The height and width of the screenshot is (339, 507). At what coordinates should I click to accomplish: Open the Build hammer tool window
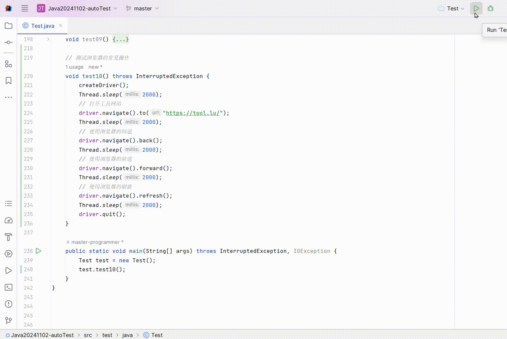coord(9,237)
